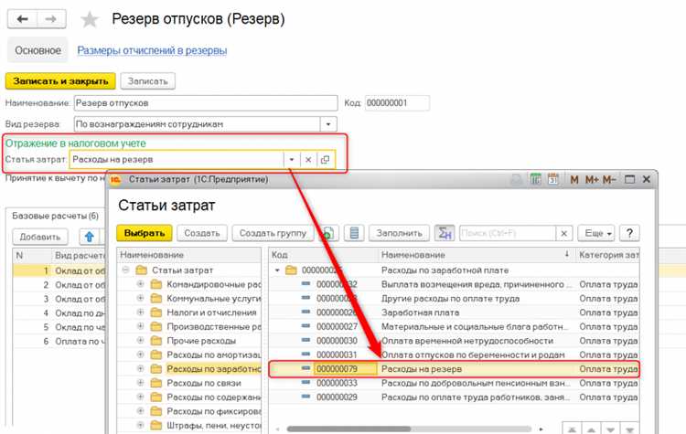Select the Другие расходы по оплате труда row

coord(454,299)
